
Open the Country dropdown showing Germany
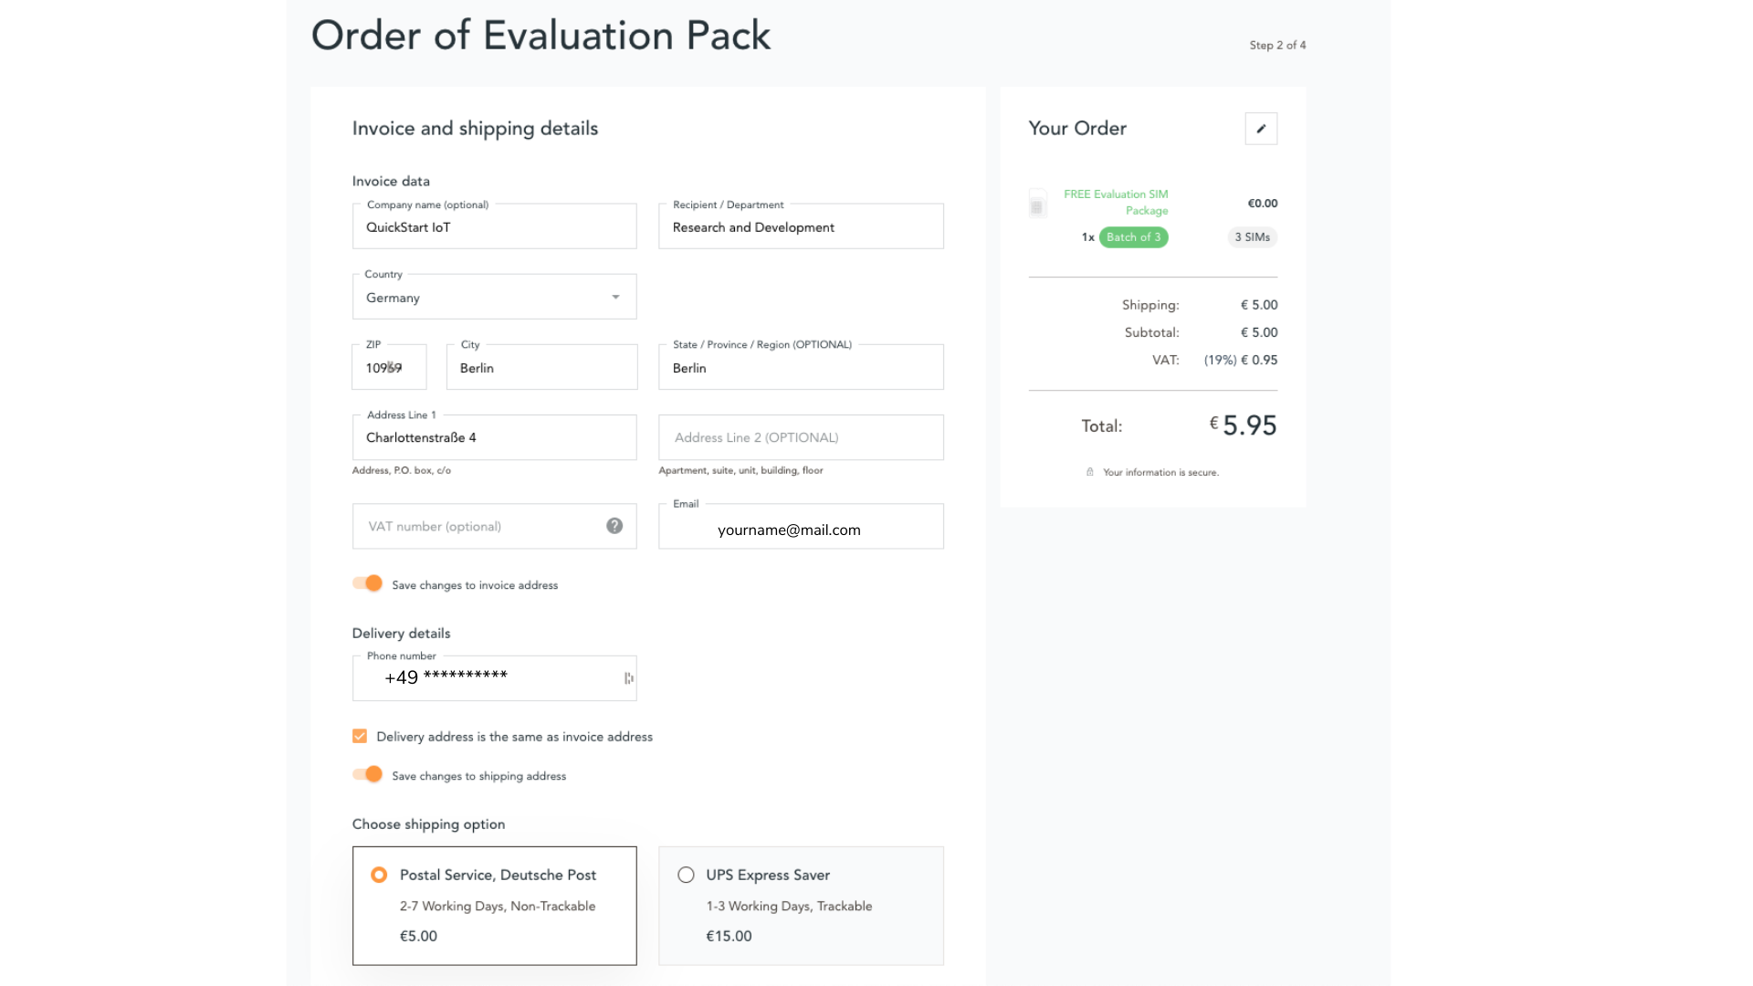[x=484, y=298]
